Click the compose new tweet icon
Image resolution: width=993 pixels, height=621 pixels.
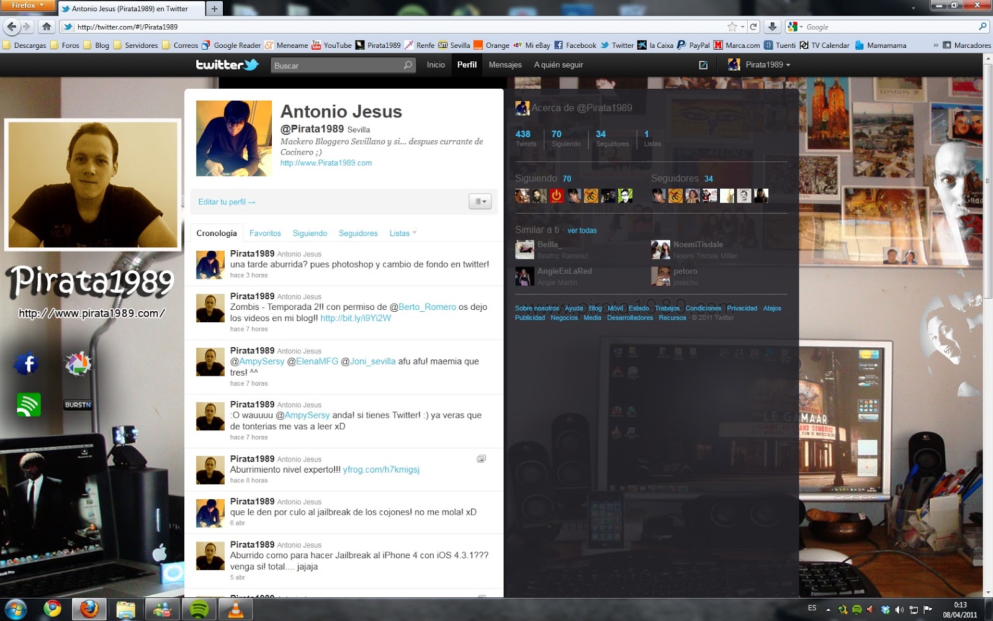tap(703, 65)
